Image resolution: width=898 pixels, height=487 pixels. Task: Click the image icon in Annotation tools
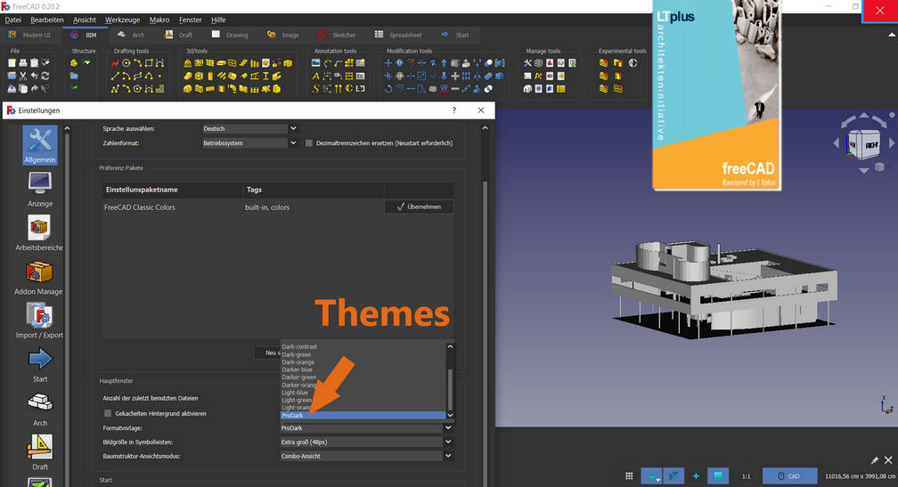[x=315, y=63]
